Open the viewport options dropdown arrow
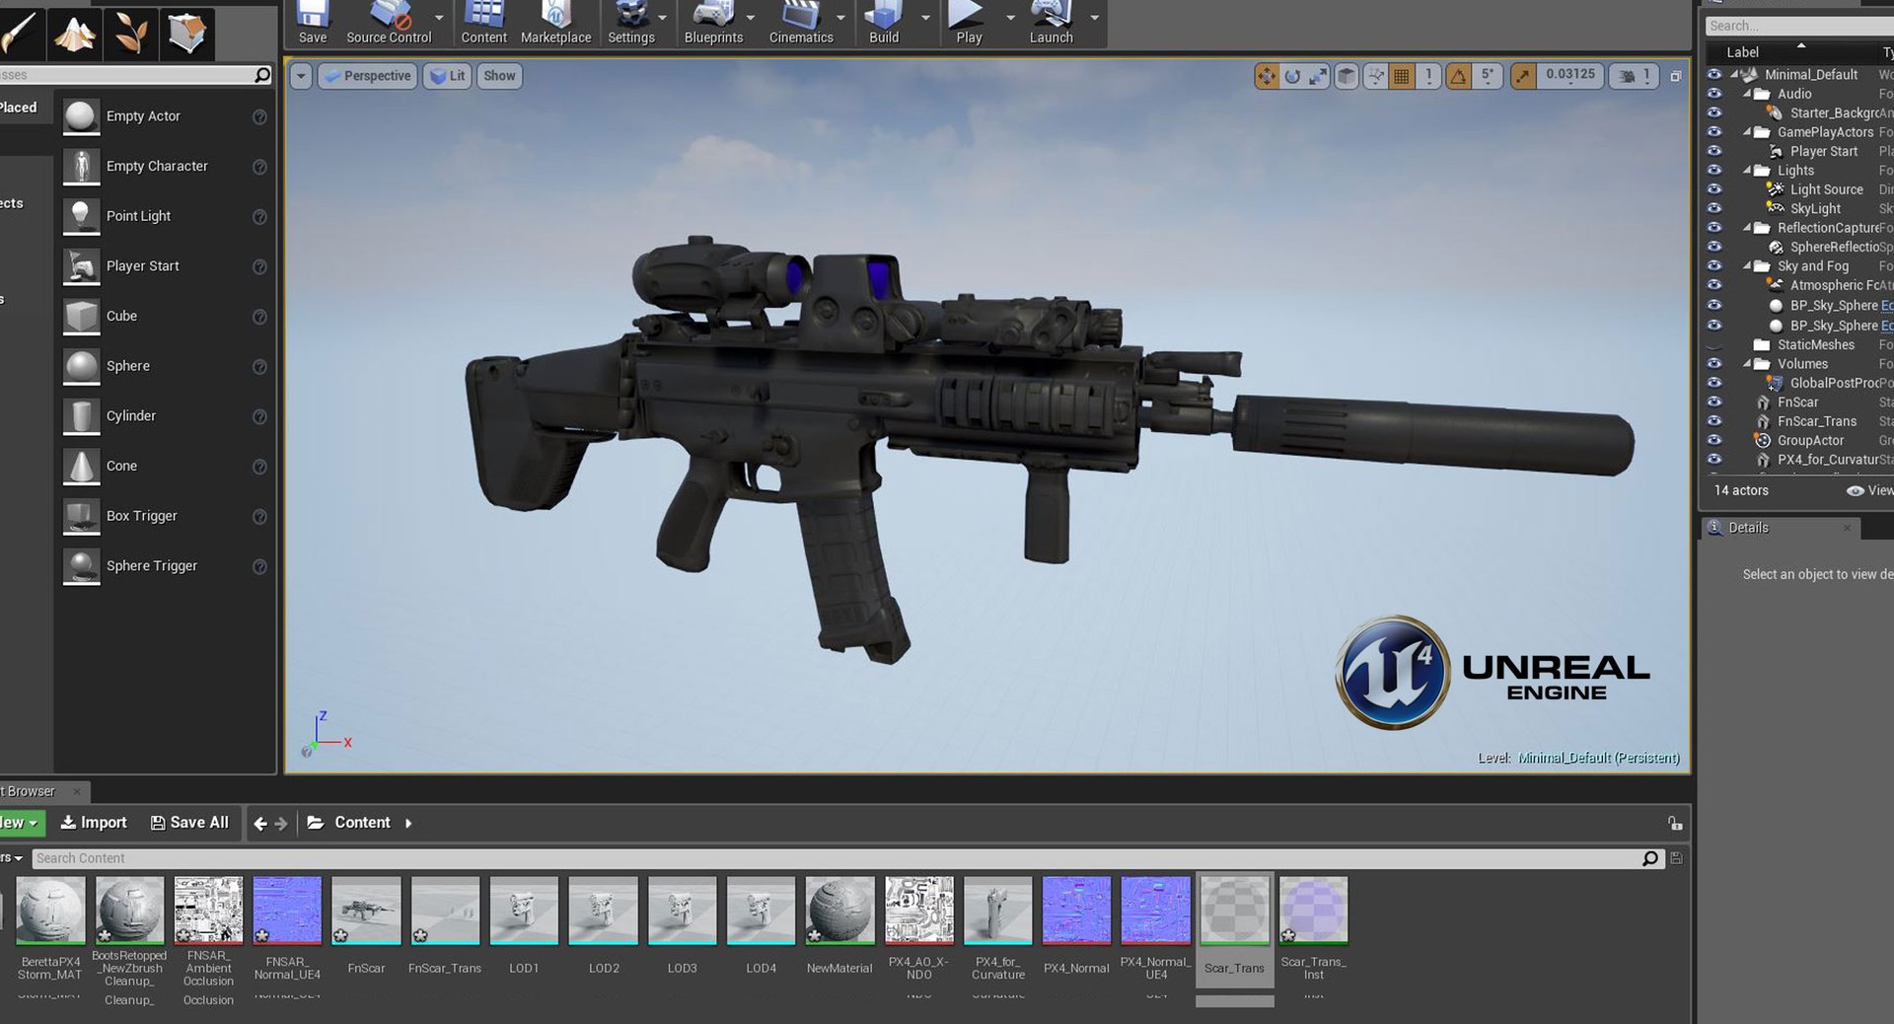Screen dimensions: 1894x1024 (301, 76)
